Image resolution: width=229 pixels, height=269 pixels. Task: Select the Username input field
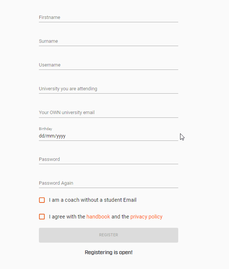click(x=108, y=65)
